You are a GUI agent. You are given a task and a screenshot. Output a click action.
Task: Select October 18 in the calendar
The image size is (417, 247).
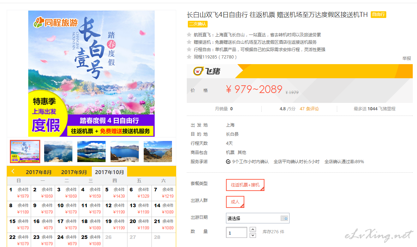click(91, 225)
